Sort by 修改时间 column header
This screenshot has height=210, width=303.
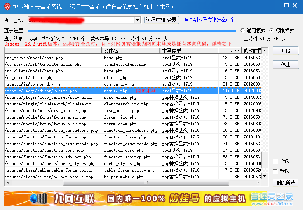[x=252, y=51]
